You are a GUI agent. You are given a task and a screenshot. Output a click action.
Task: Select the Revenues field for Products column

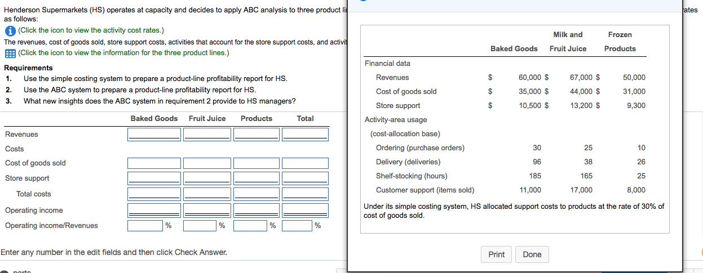[256, 134]
